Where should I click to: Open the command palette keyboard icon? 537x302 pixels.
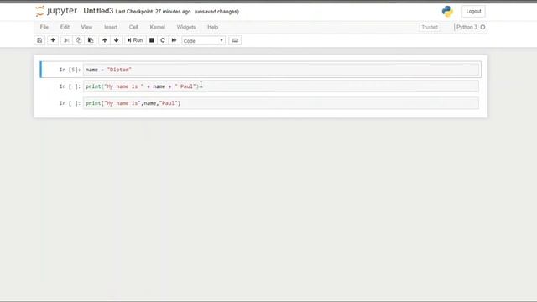coord(235,40)
